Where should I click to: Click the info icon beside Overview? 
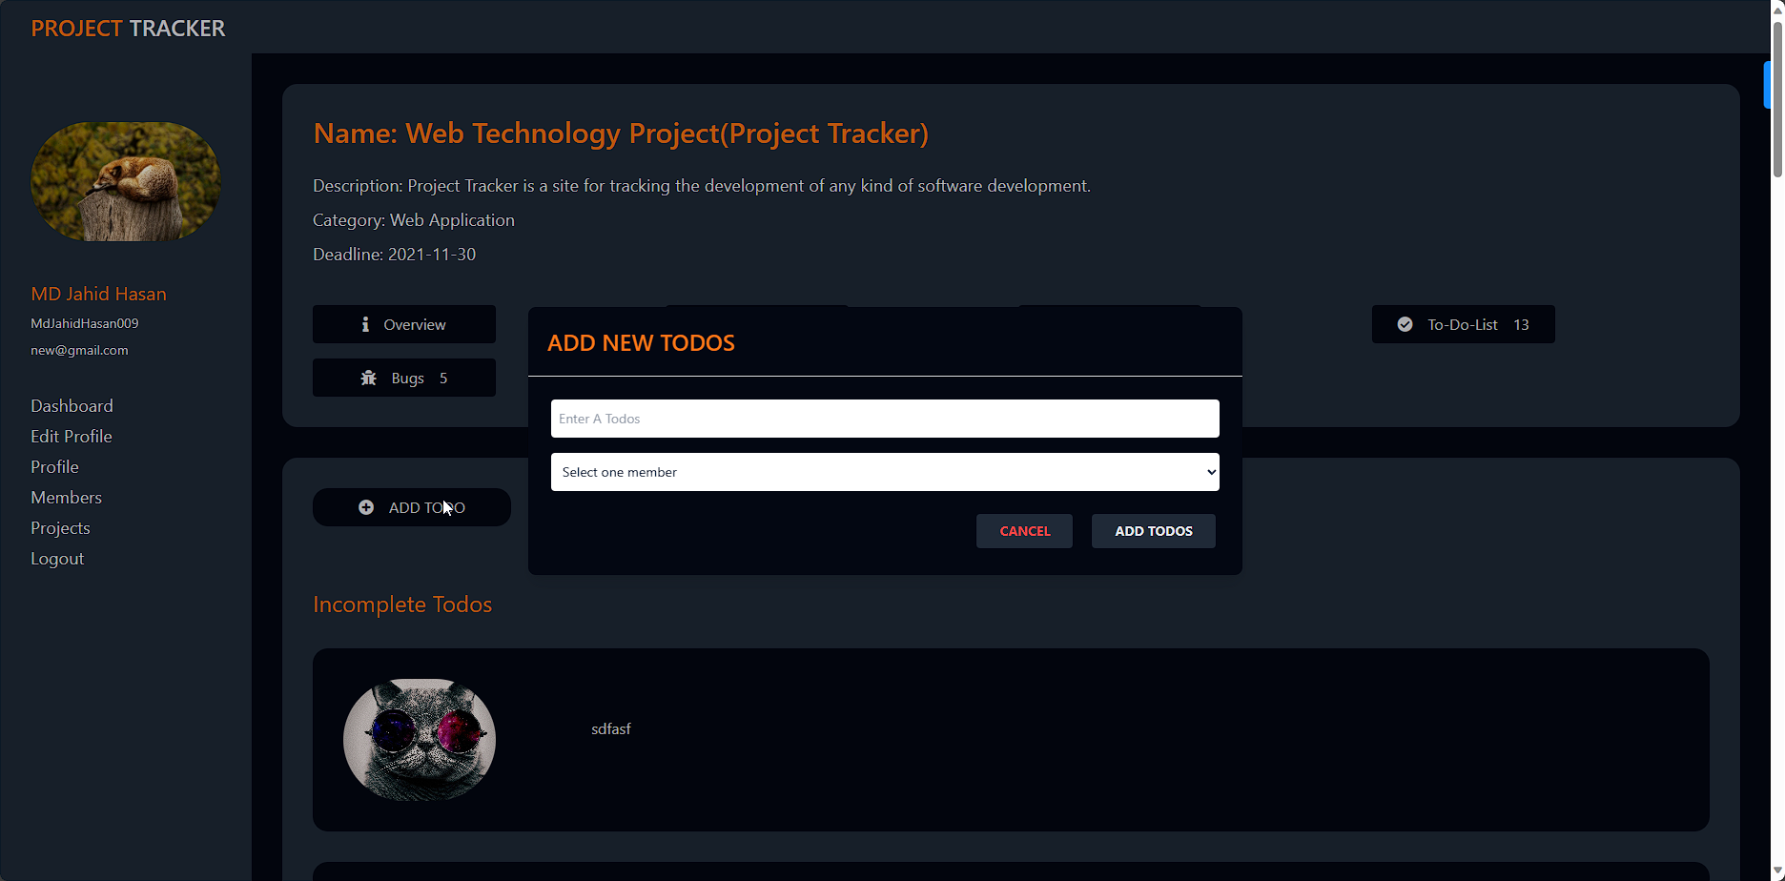pos(365,324)
